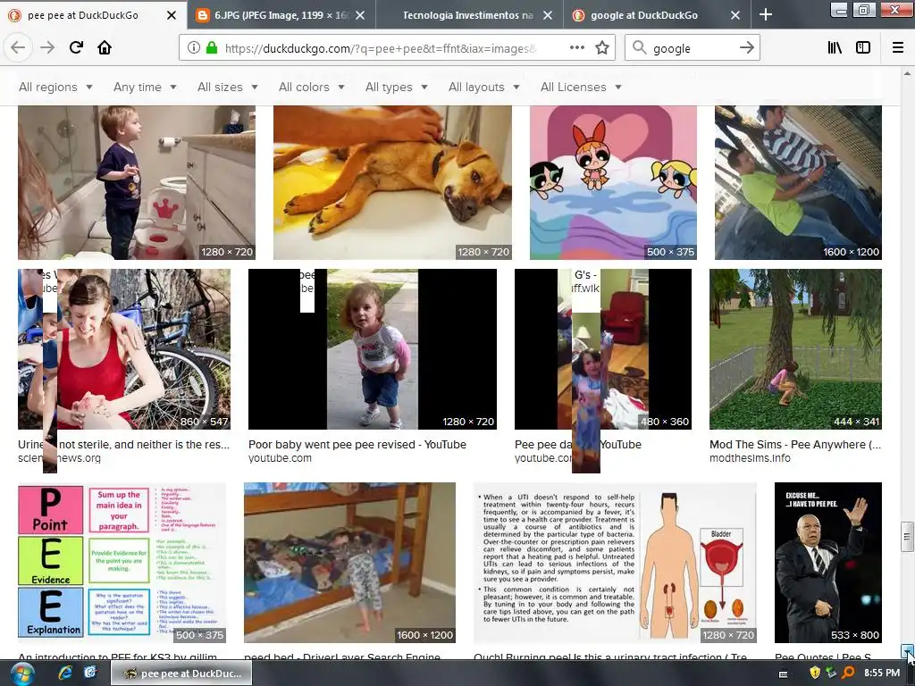Click the second pinned taskbar app icon
Image resolution: width=915 pixels, height=686 pixels.
(x=90, y=673)
